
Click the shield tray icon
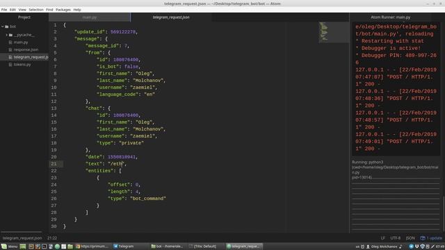coord(422,247)
